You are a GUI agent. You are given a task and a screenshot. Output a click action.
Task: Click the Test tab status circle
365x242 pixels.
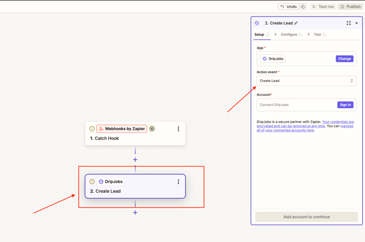(324, 34)
